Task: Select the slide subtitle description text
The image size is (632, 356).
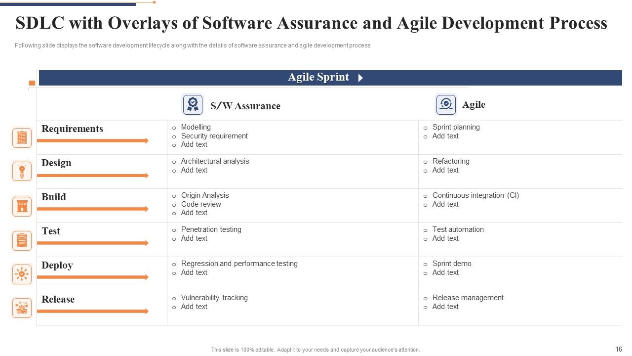Action: pyautogui.click(x=193, y=45)
